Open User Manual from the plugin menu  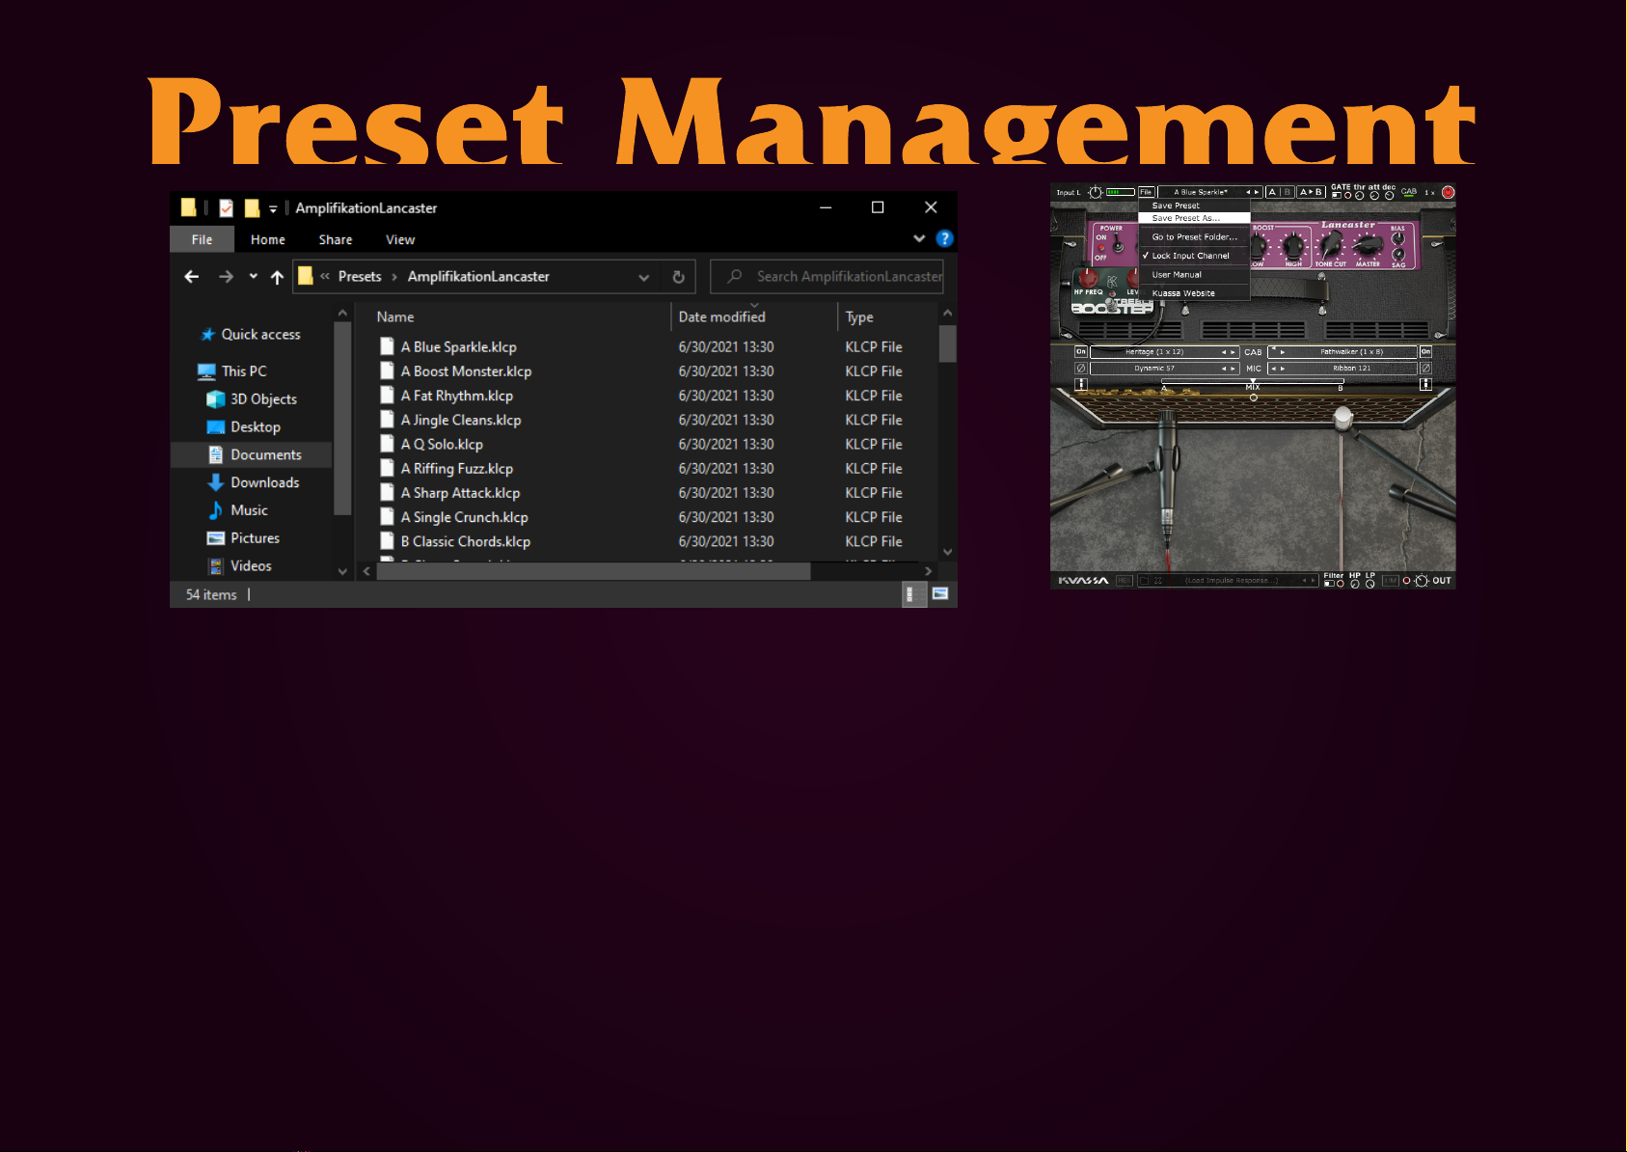1194,275
